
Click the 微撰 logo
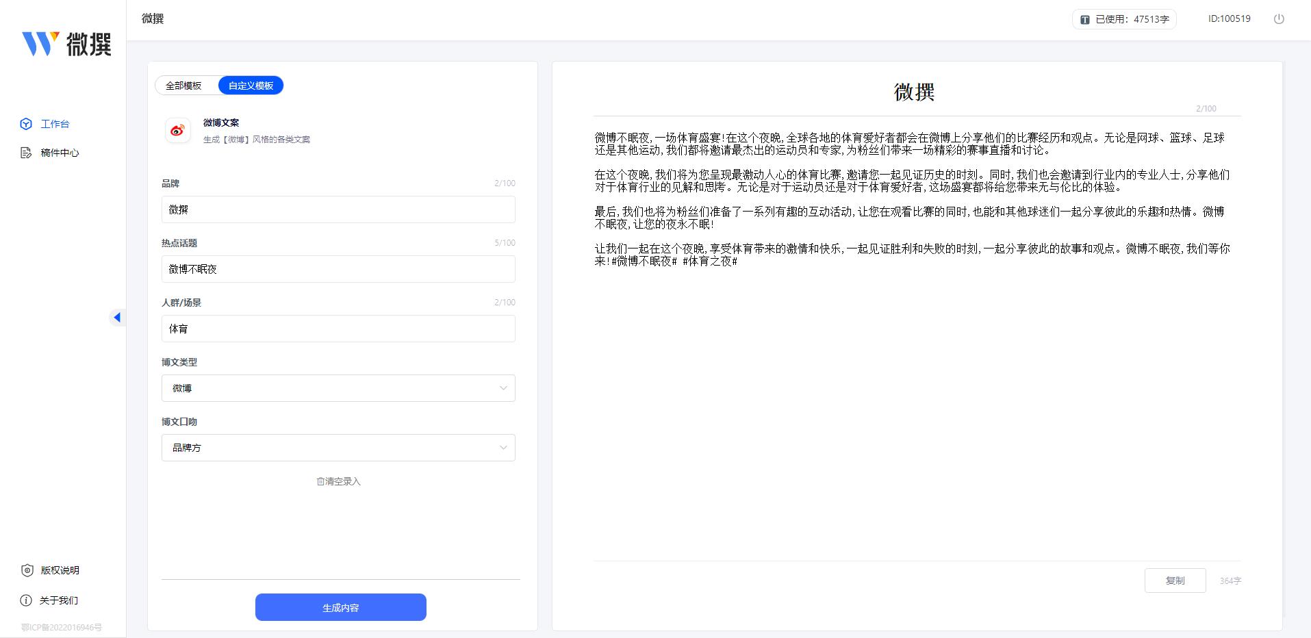(x=66, y=44)
